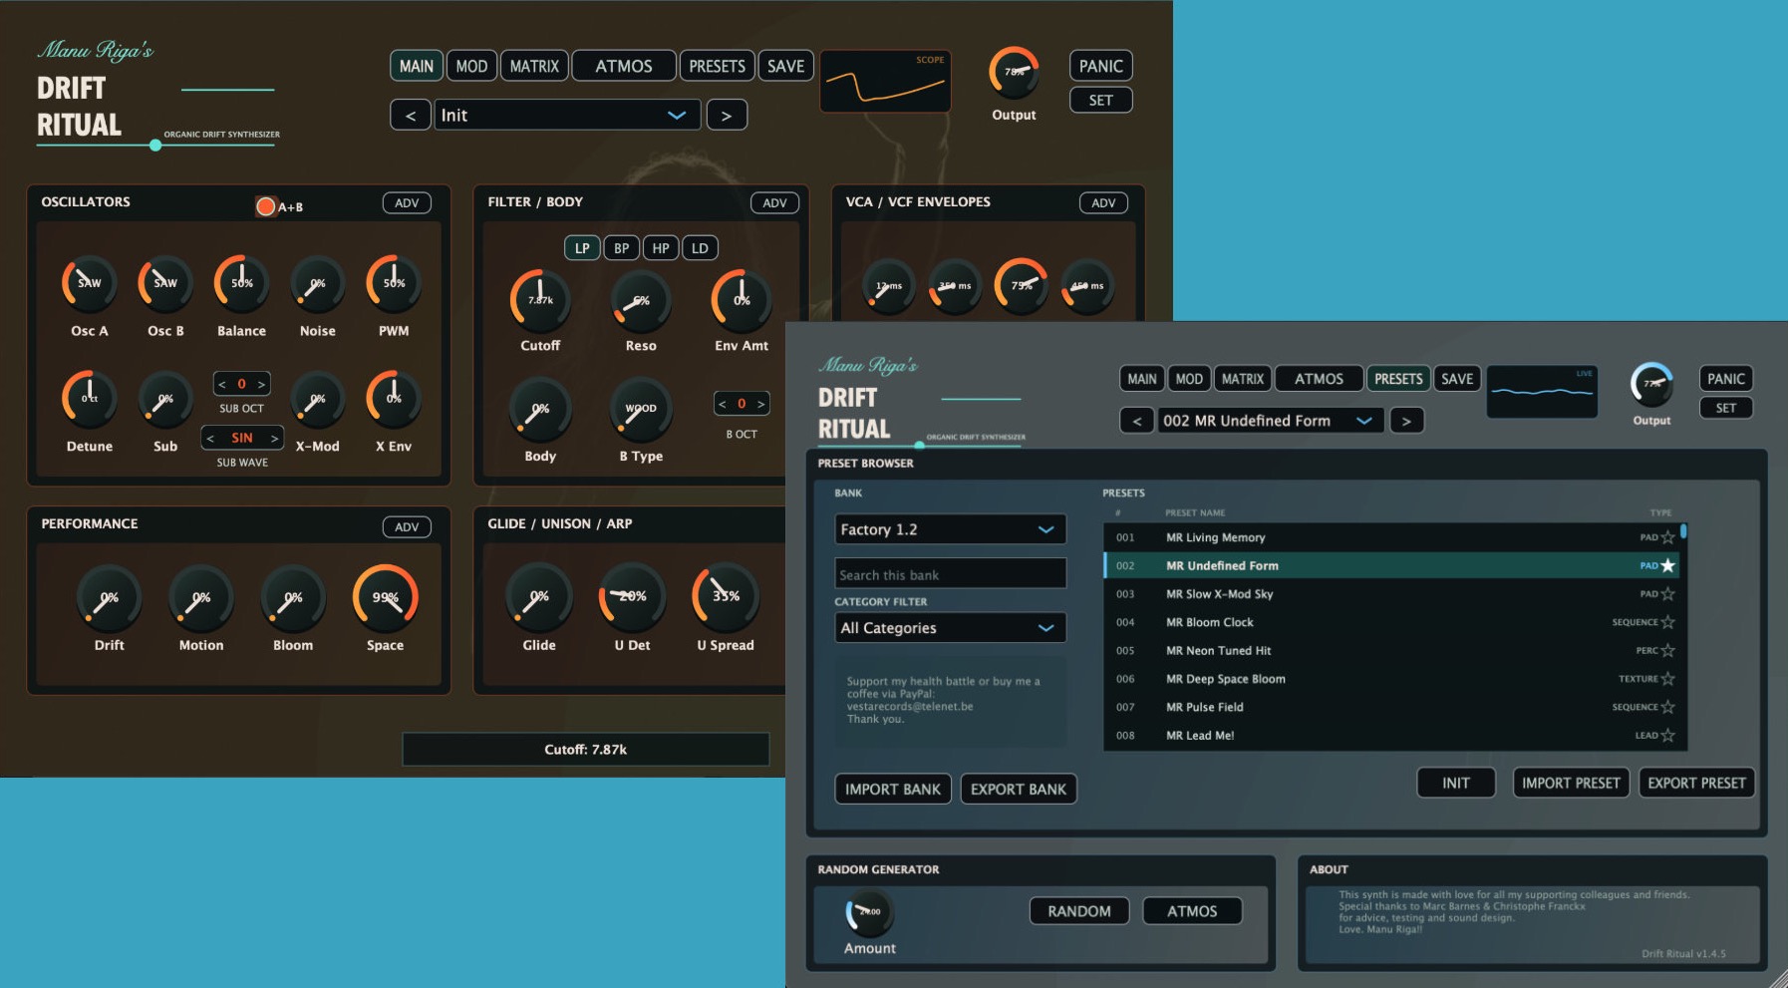Select the MR Bloom Clock preset row
Screen dimensions: 1788x988
point(1391,622)
